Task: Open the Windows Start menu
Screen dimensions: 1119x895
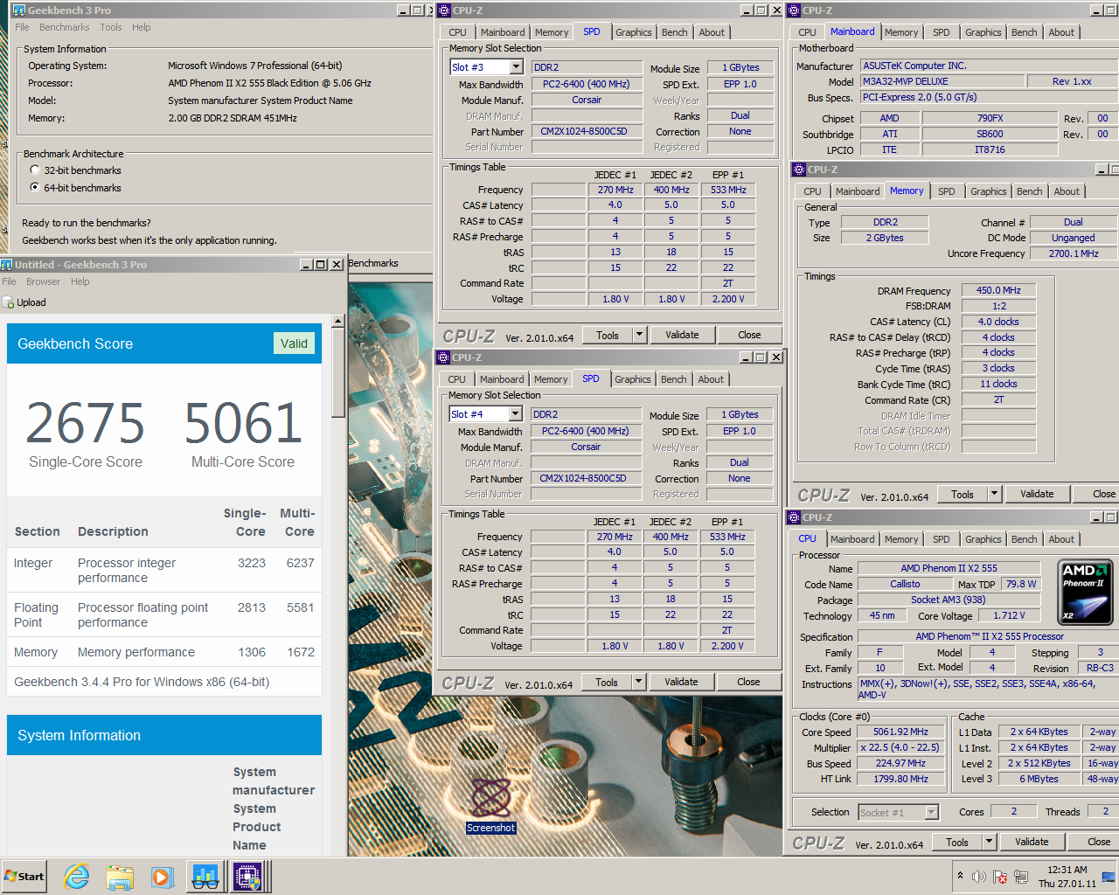Action: click(24, 876)
